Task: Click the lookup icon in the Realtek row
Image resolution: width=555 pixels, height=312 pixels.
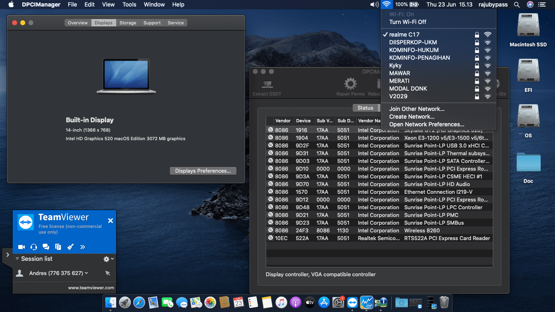Action: [x=271, y=238]
